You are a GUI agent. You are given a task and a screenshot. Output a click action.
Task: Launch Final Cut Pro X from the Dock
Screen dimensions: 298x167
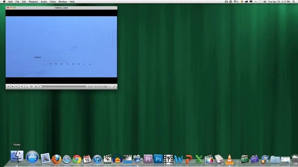click(209, 159)
